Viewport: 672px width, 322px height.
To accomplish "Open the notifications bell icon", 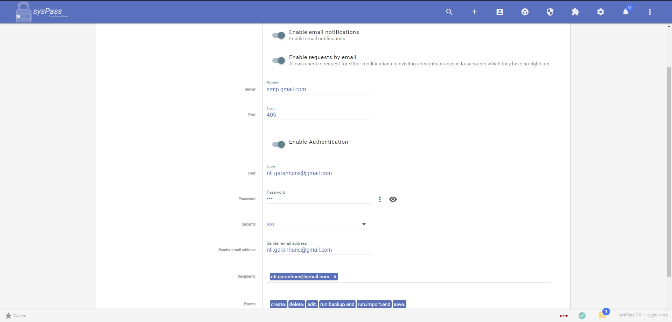I will pyautogui.click(x=626, y=12).
